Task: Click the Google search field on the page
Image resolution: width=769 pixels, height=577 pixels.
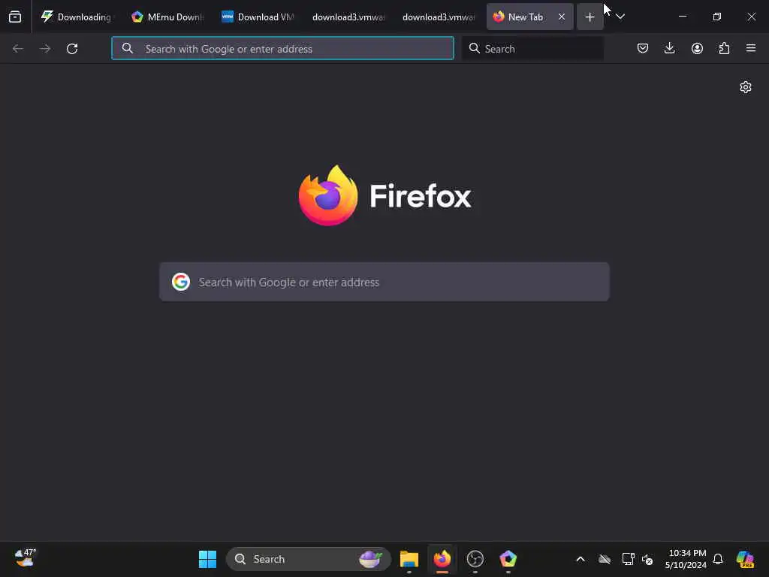Action: tap(384, 282)
